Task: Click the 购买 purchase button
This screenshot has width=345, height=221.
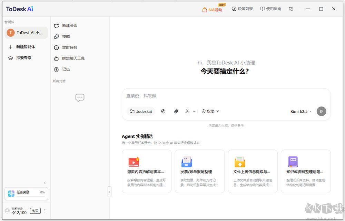Action: [35, 211]
